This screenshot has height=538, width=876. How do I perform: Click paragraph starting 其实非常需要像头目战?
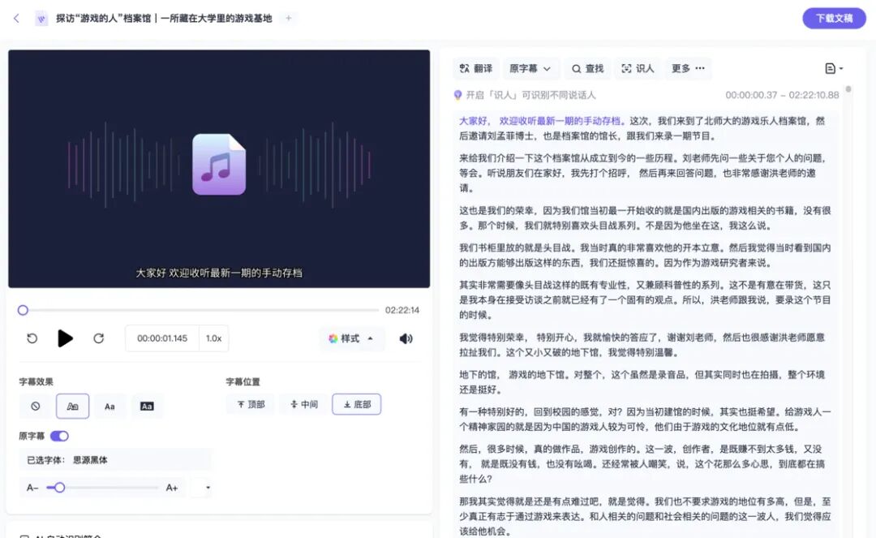[x=645, y=299]
